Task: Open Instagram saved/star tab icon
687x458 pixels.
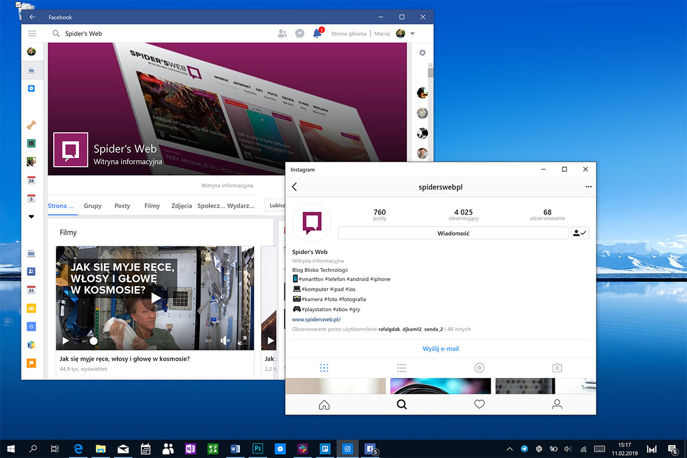Action: (x=480, y=368)
